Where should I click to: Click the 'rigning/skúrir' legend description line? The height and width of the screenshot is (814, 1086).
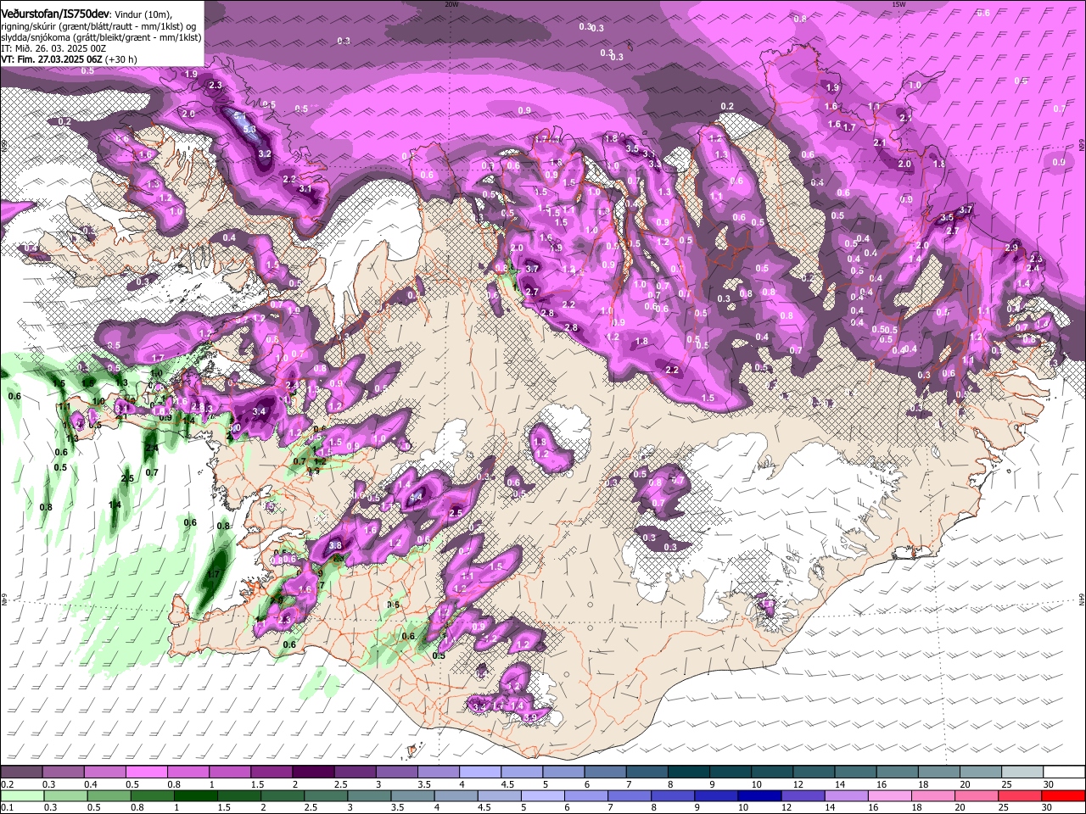[100, 26]
